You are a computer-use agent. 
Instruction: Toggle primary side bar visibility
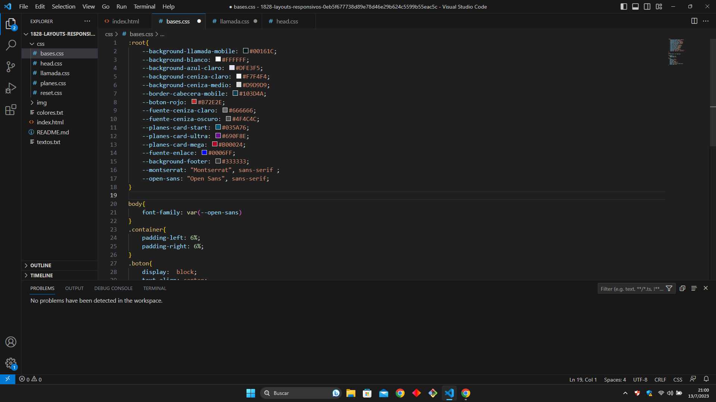coord(624,7)
